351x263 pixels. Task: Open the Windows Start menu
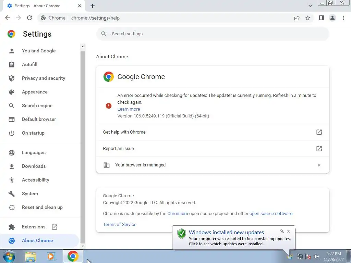click(9, 256)
